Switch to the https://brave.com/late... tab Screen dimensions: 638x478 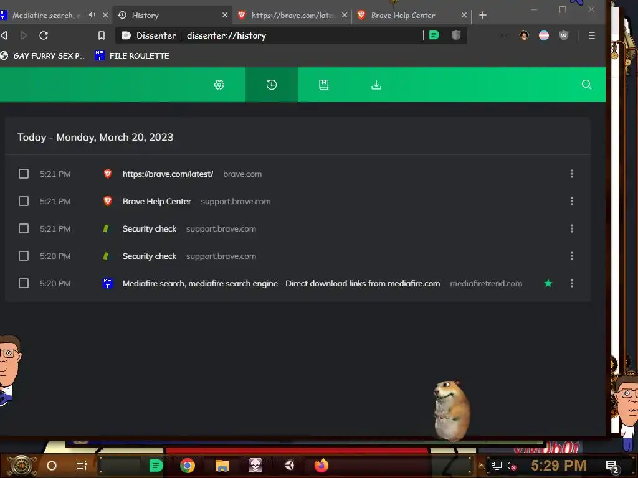pos(292,15)
